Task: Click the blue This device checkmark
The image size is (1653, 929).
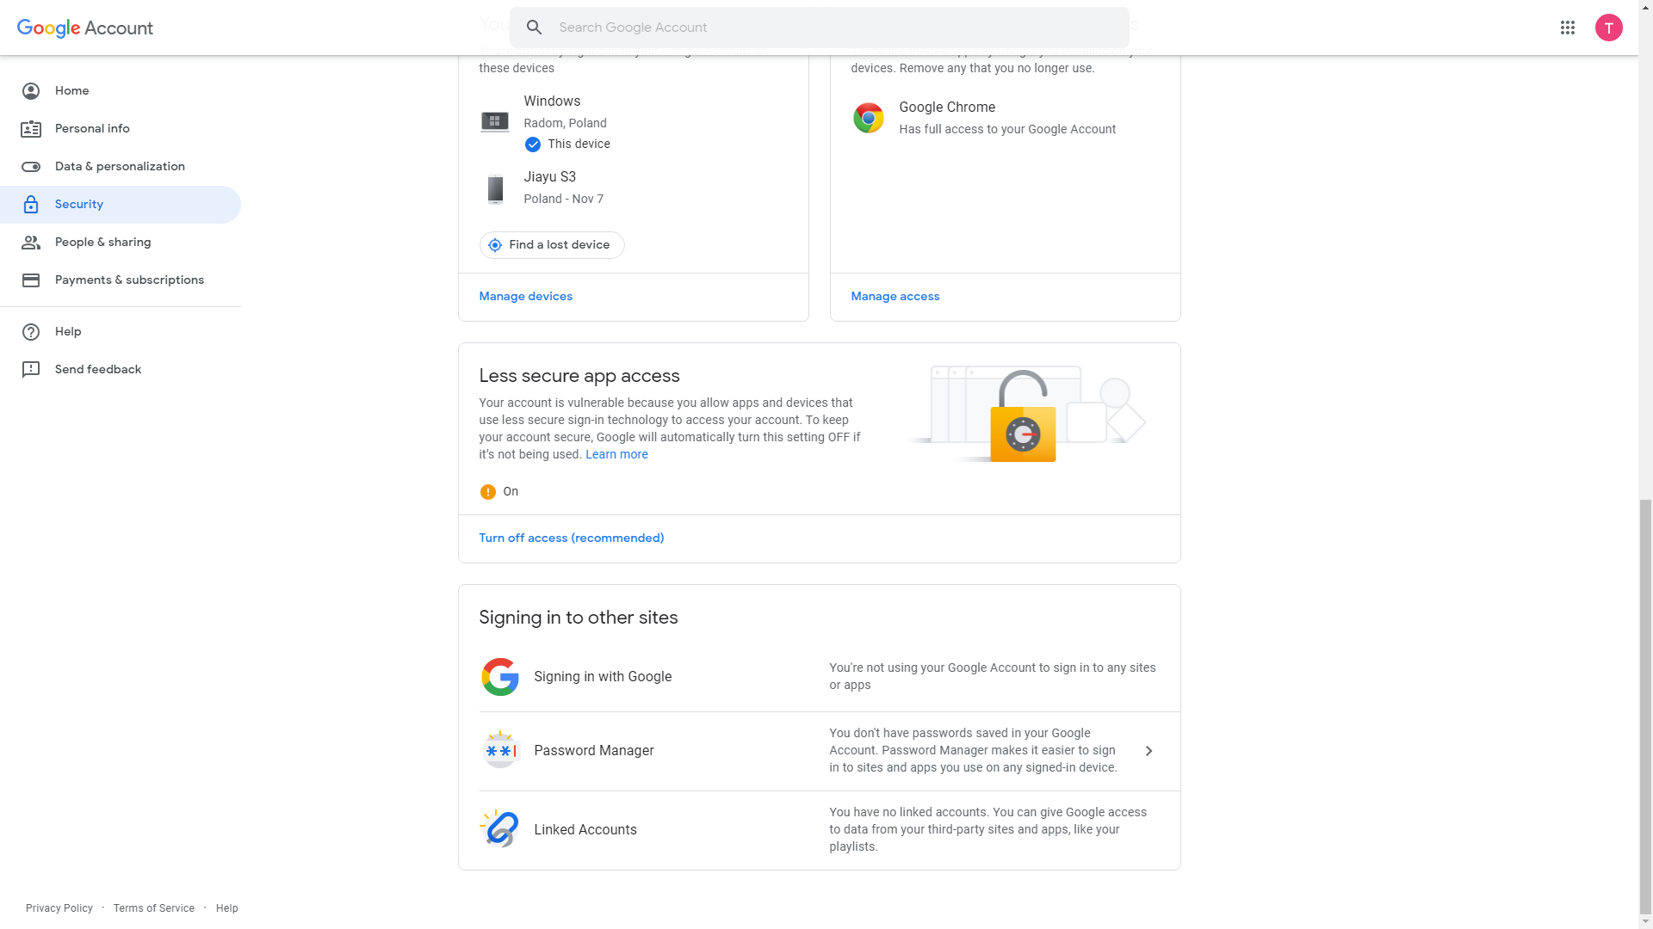Action: 533,145
